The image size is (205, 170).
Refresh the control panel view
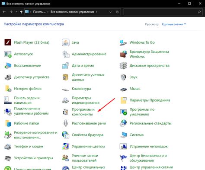click(x=117, y=12)
